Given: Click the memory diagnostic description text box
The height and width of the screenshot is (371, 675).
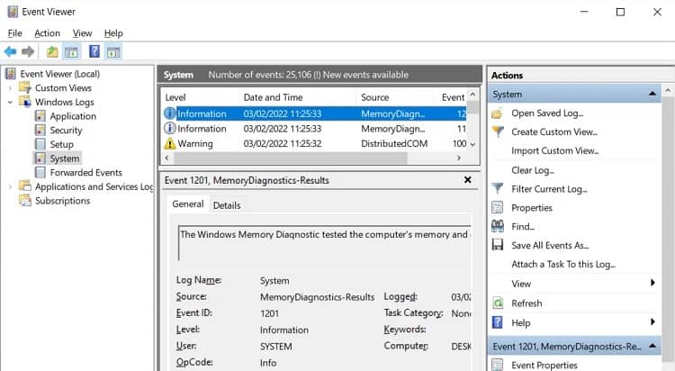Looking at the screenshot, I should 325,243.
